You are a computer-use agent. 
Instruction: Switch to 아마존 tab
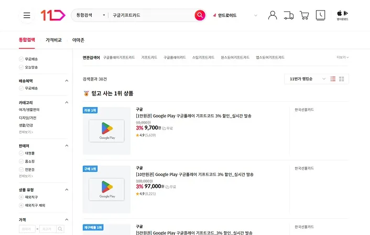pos(78,40)
